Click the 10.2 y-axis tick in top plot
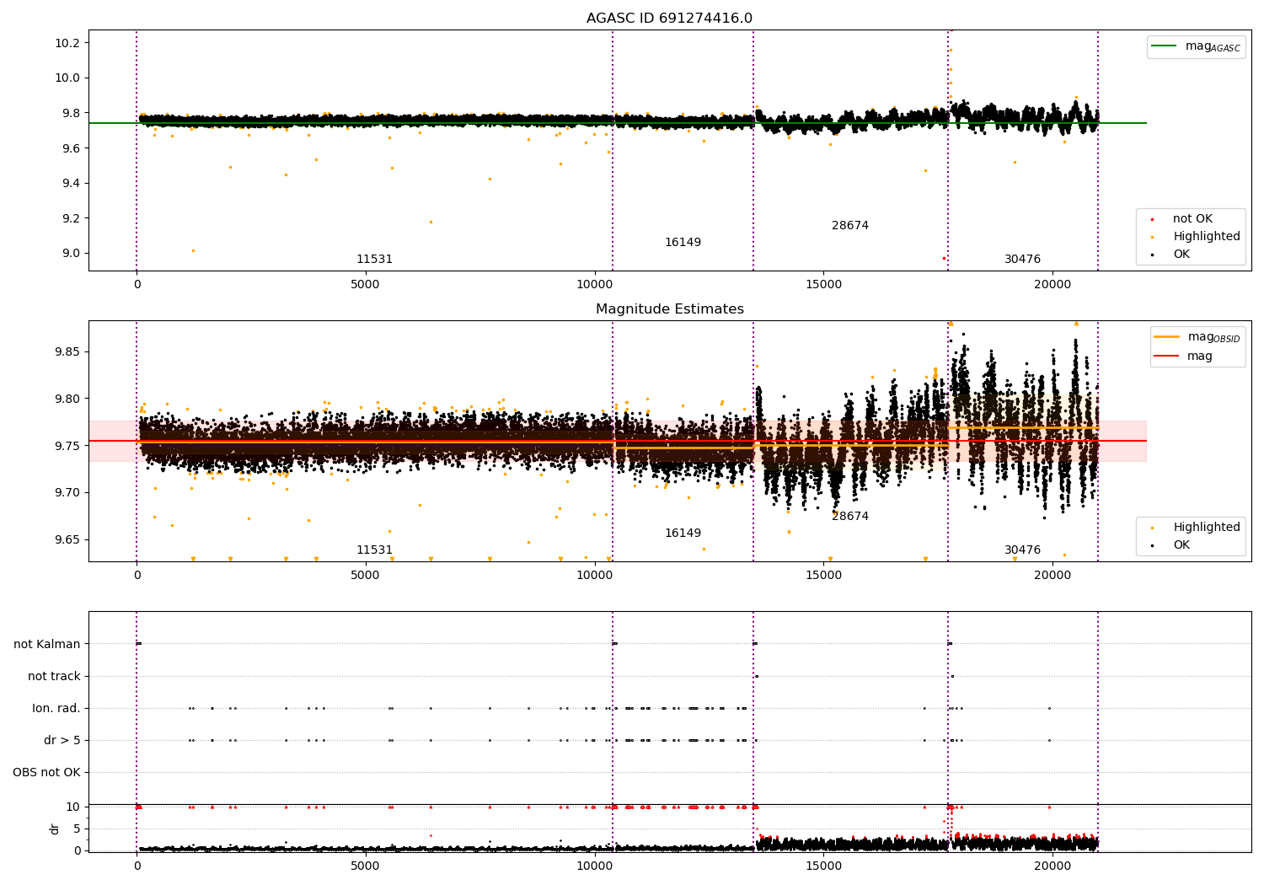1264x885 pixels. click(x=67, y=43)
